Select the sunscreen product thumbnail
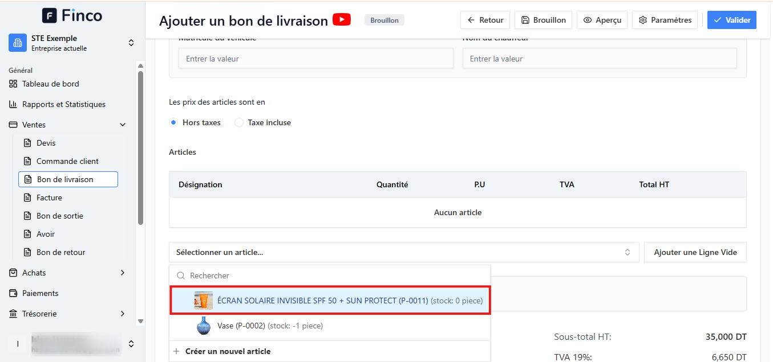773x362 pixels. point(203,301)
